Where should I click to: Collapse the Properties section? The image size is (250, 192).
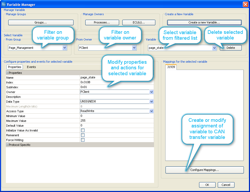tap(7, 73)
